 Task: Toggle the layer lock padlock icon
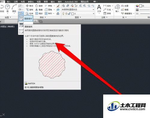(69, 14)
